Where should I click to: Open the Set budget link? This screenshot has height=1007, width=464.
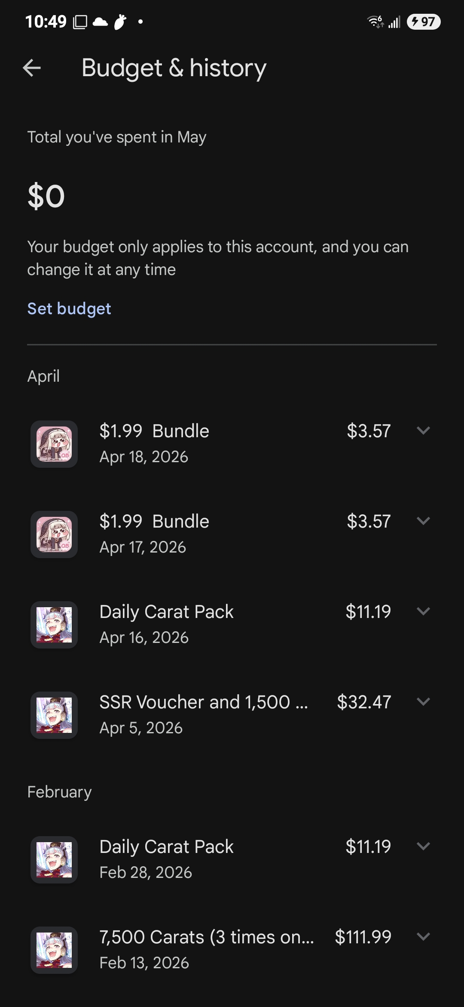[69, 309]
